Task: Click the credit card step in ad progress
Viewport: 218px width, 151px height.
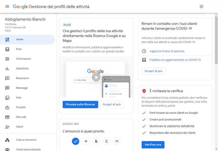Action: 117,141
